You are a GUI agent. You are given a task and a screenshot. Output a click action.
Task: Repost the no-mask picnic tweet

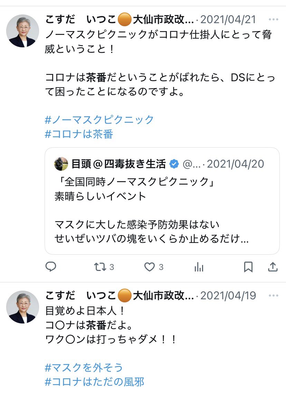(101, 267)
